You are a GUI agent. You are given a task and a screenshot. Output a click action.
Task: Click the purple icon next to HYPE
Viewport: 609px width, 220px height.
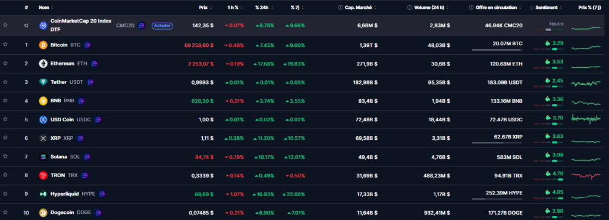[x=102, y=194]
